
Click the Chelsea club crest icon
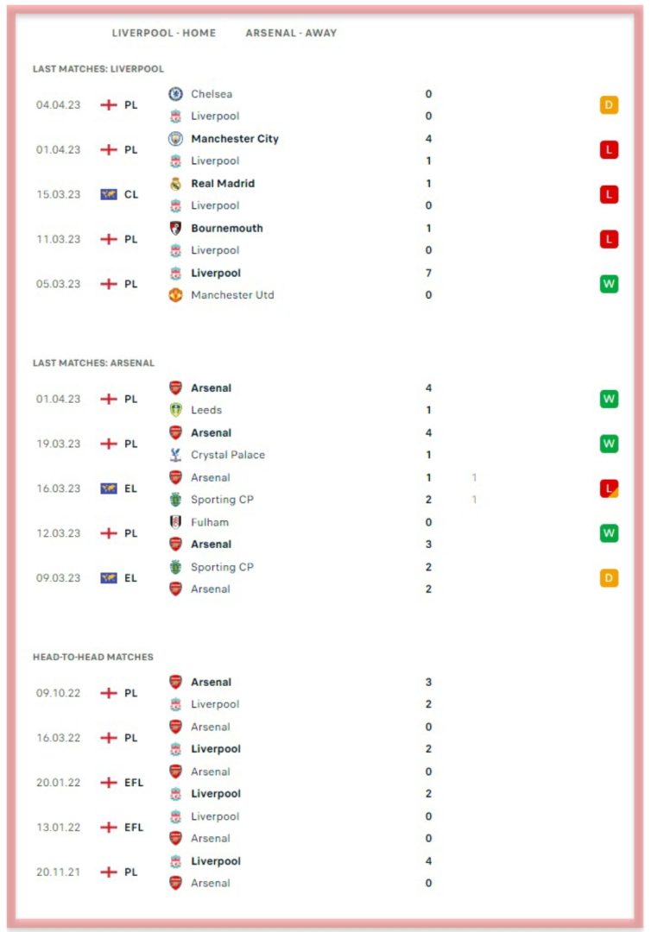[x=175, y=93]
